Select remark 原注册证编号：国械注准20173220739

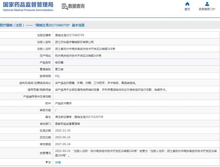[79, 117]
